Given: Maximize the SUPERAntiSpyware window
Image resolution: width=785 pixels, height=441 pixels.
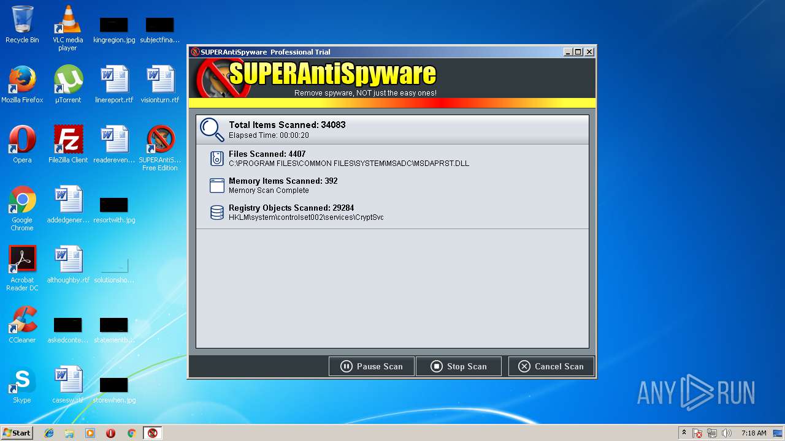Looking at the screenshot, I should pos(578,52).
